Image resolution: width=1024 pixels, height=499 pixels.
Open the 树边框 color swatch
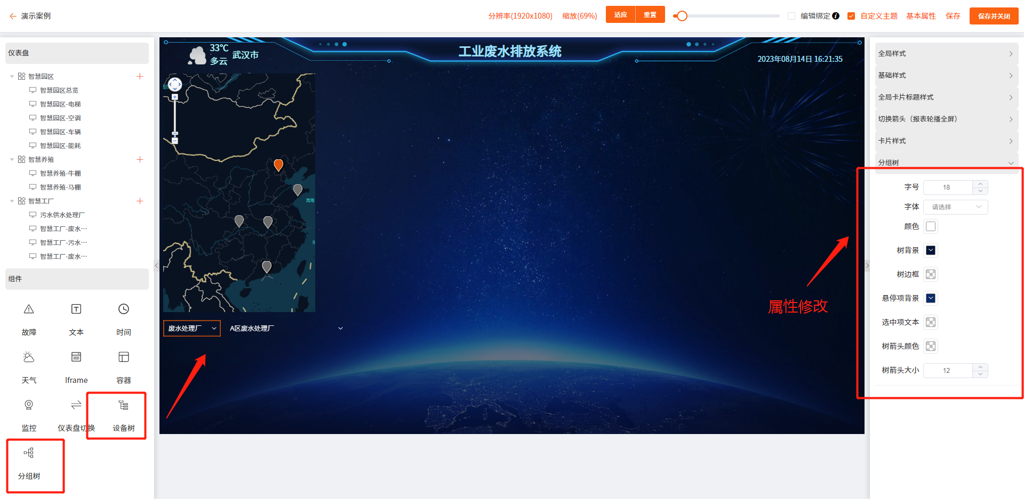click(x=931, y=275)
